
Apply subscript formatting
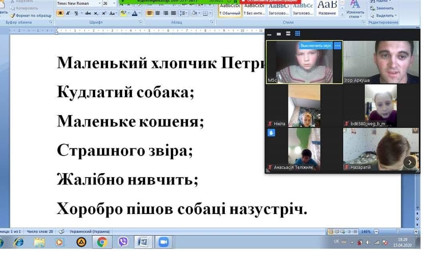pos(96,13)
